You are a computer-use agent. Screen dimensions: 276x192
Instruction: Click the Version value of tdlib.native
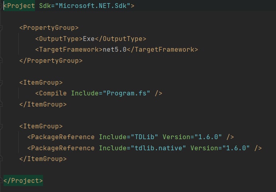pos(236,148)
